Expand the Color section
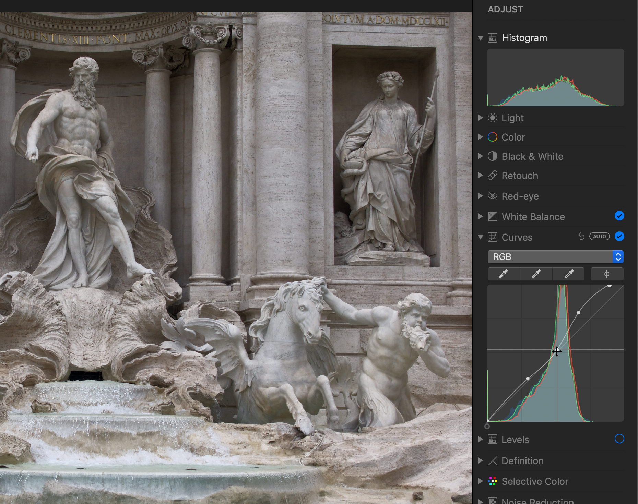Screen dimensions: 638x504 coord(481,137)
